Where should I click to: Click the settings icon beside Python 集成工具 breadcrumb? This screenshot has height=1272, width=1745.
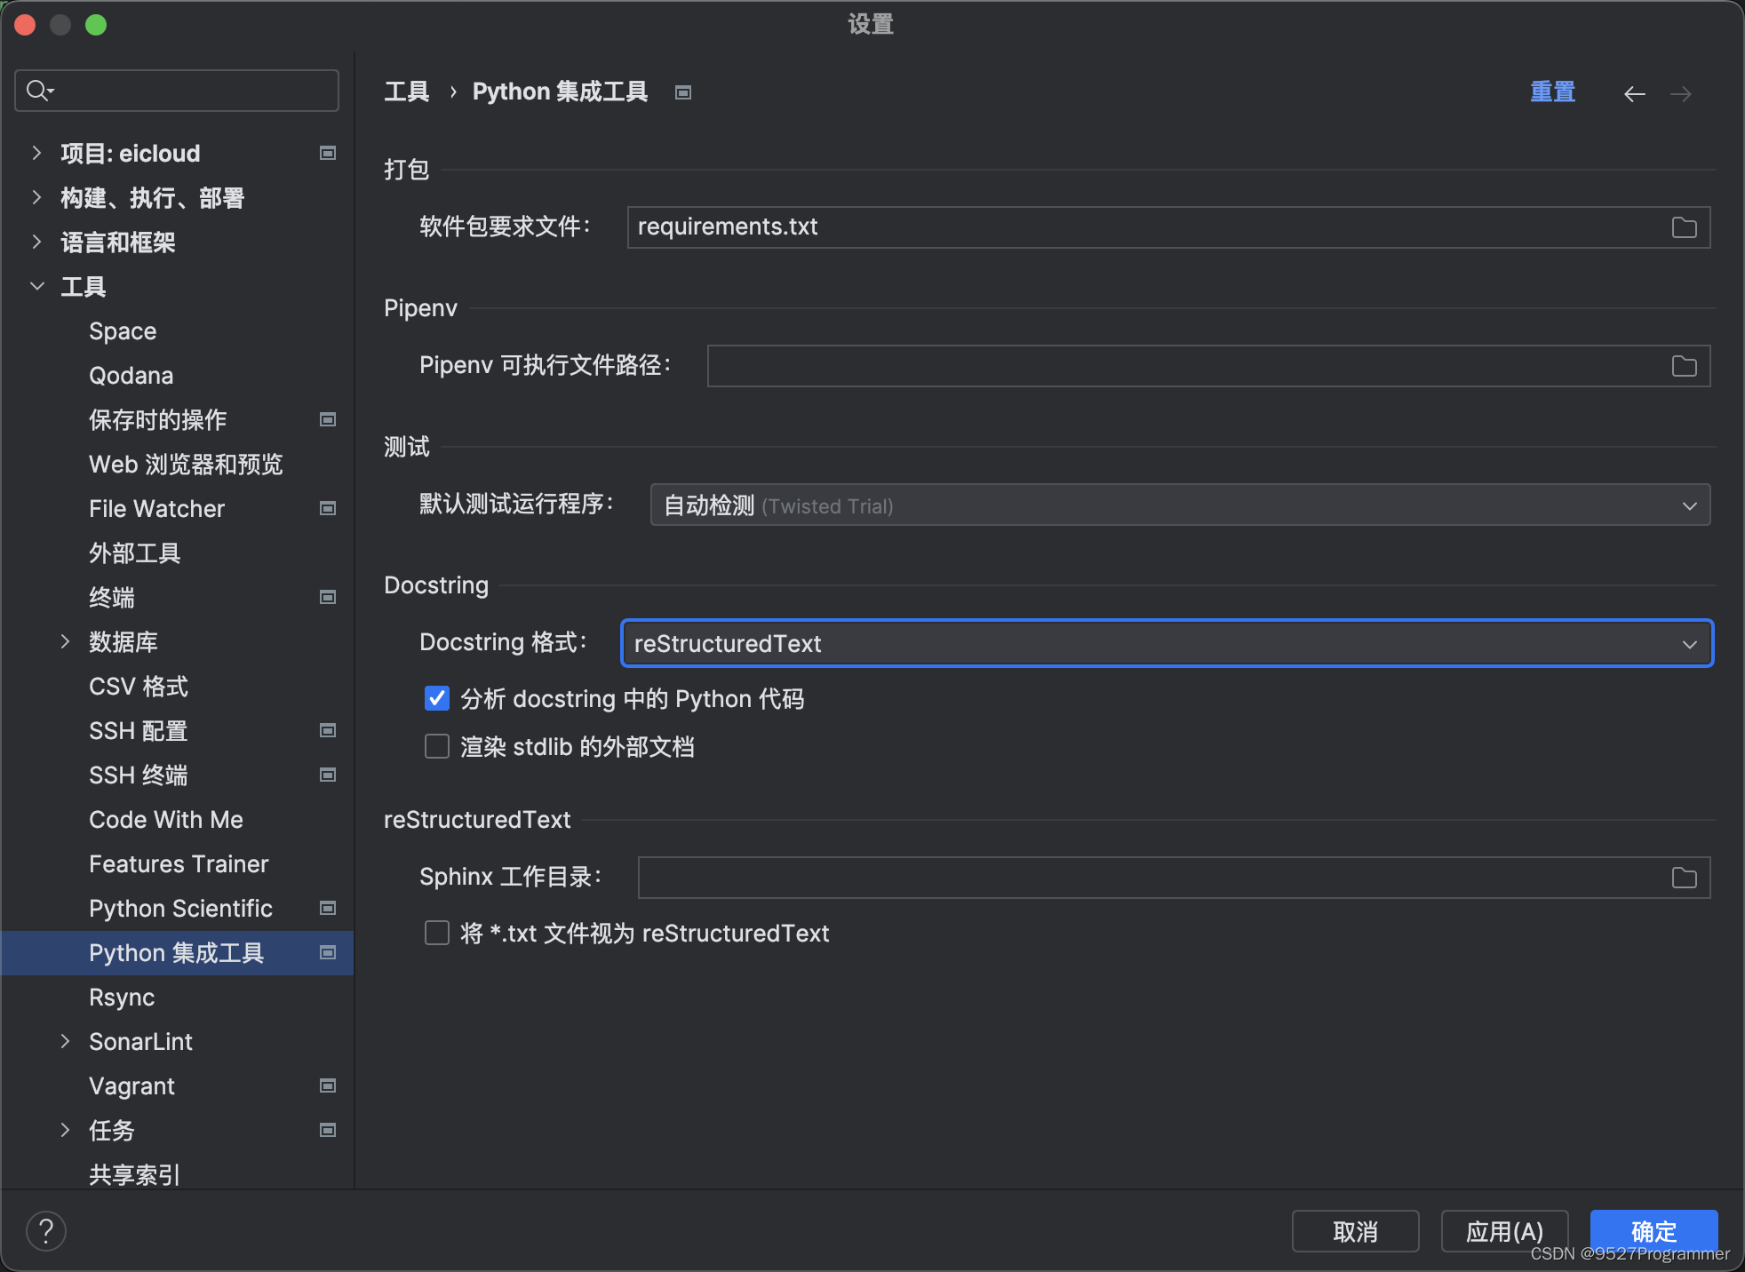(683, 91)
